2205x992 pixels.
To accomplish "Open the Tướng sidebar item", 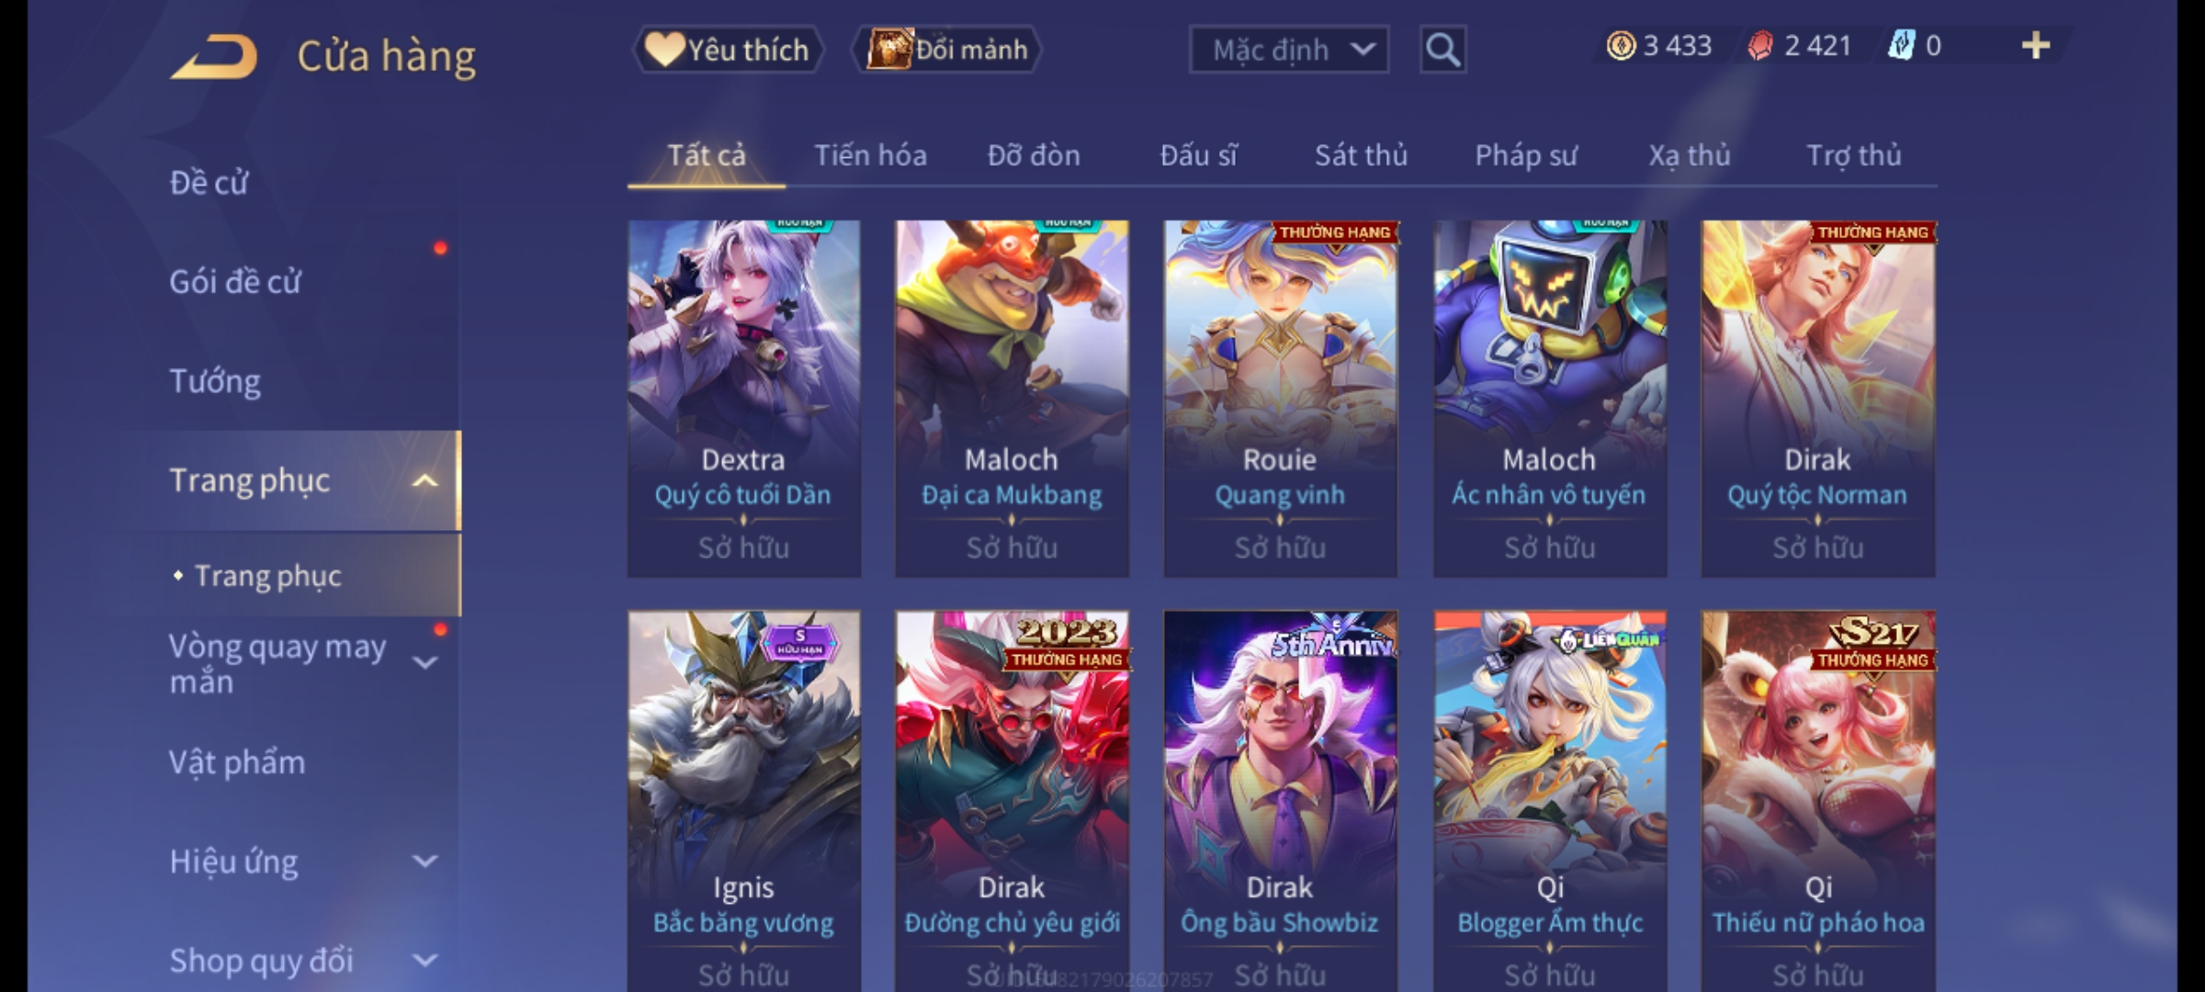I will (x=215, y=381).
